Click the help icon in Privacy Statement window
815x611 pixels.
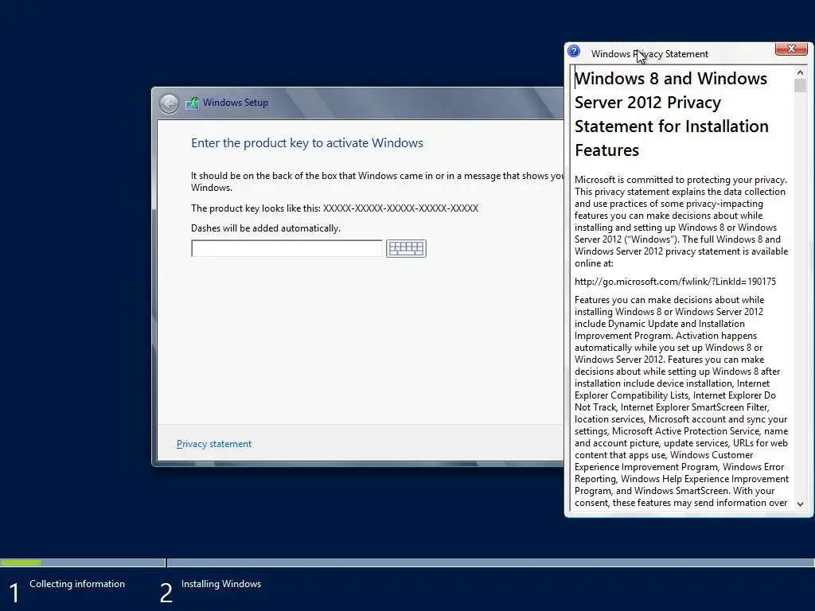click(574, 52)
